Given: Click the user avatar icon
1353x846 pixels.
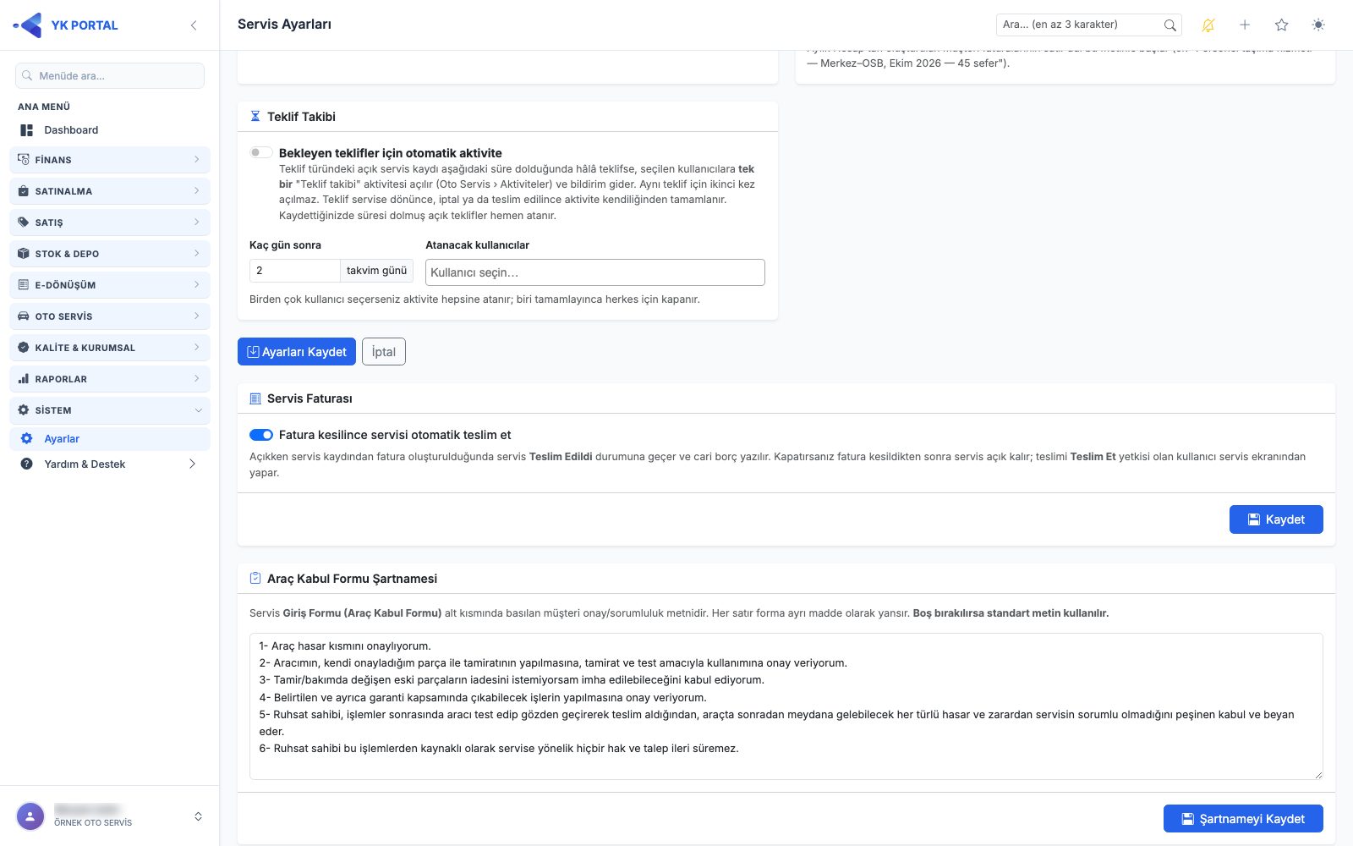Looking at the screenshot, I should [x=30, y=816].
